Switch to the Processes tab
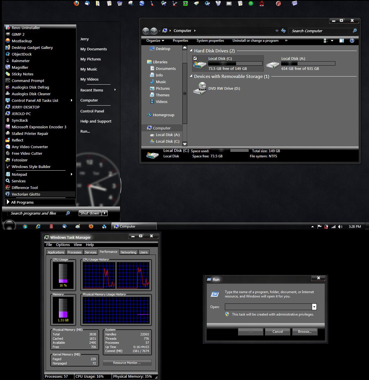Screen dimensions: 369x380 click(x=74, y=252)
